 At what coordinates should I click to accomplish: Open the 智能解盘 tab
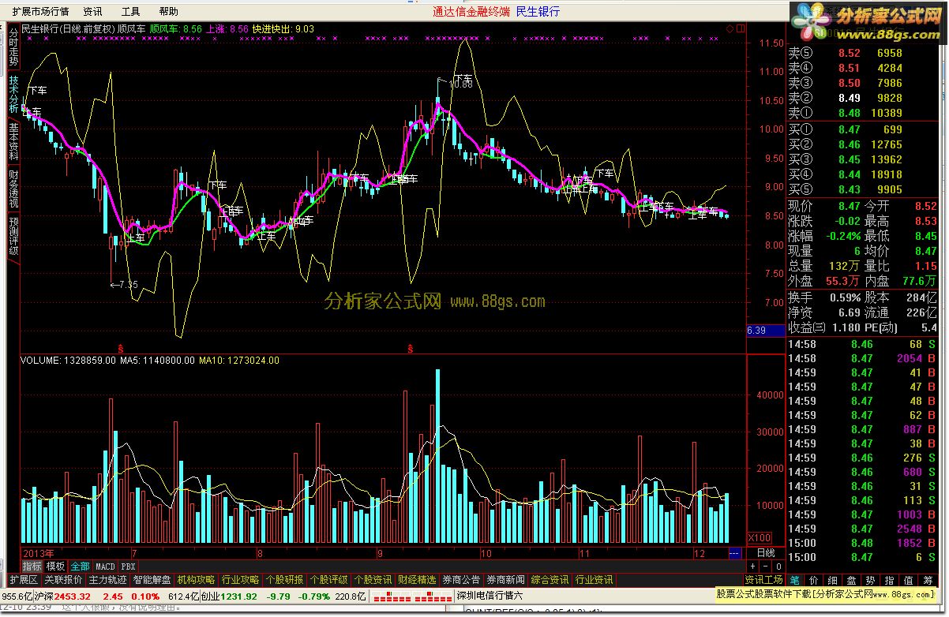click(152, 580)
